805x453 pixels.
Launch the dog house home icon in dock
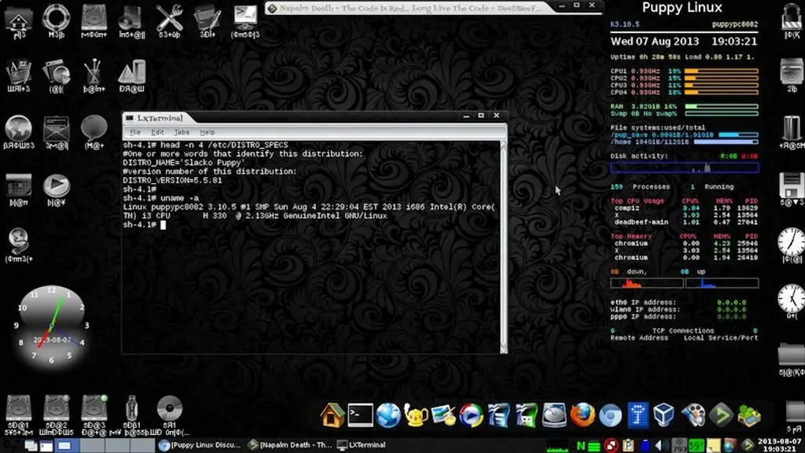(x=333, y=415)
